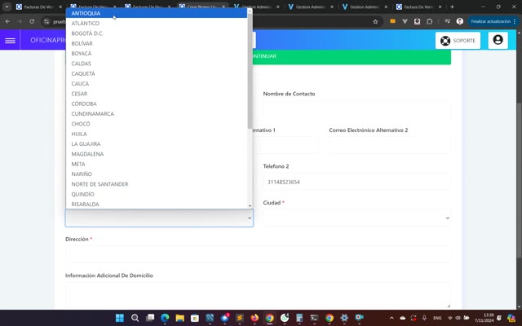Image resolution: width=522 pixels, height=326 pixels.
Task: Open the notifications bell in system tray
Action: click(498, 318)
